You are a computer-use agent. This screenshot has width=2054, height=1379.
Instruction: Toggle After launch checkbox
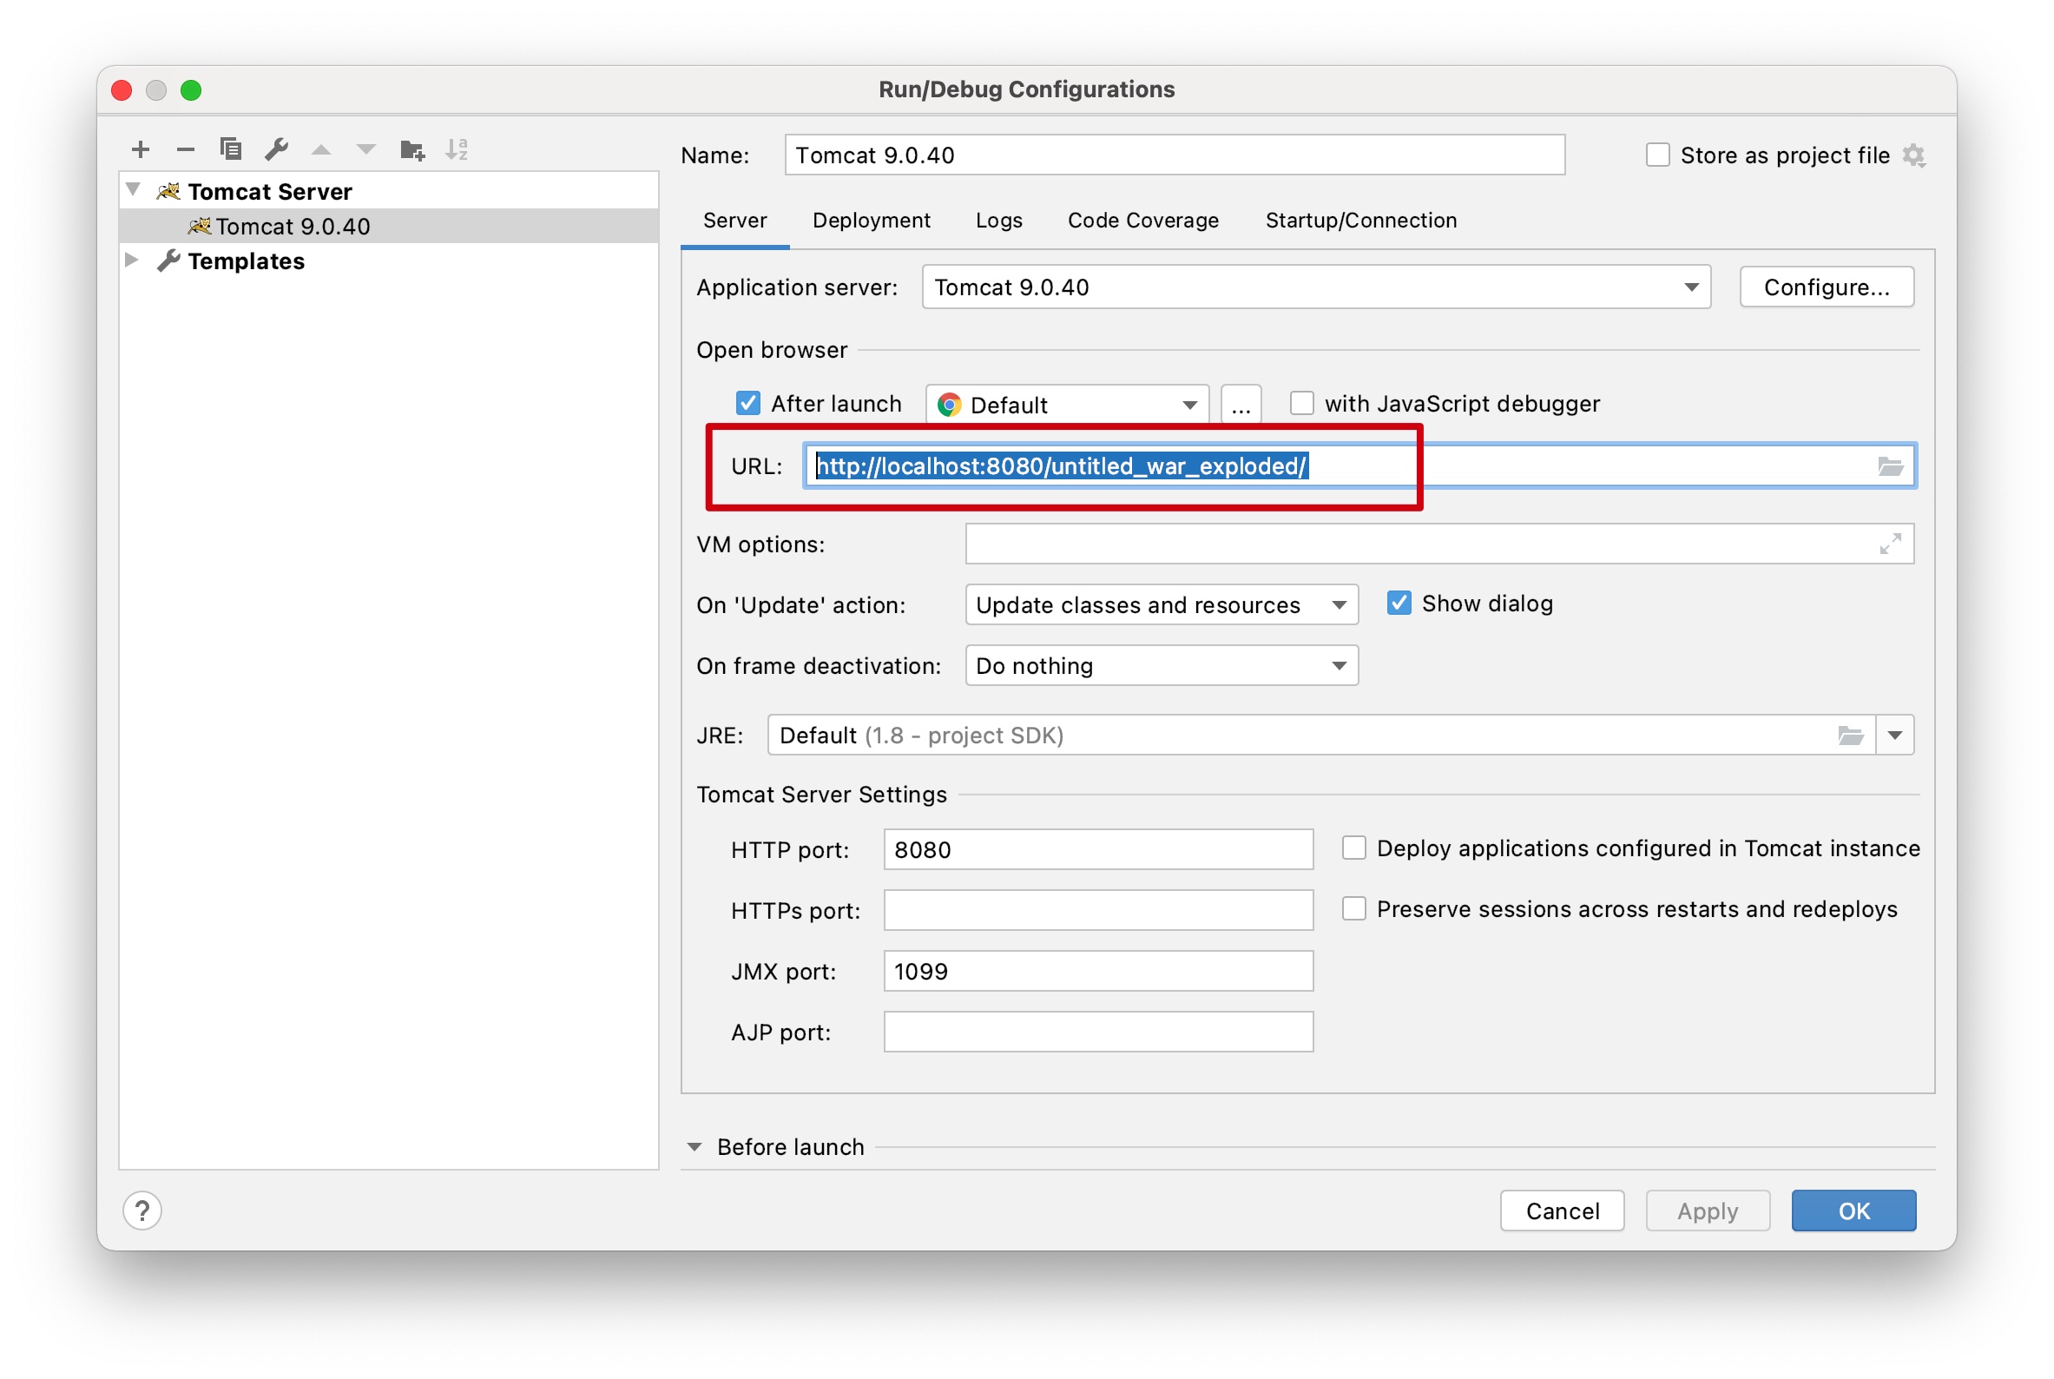click(x=747, y=404)
